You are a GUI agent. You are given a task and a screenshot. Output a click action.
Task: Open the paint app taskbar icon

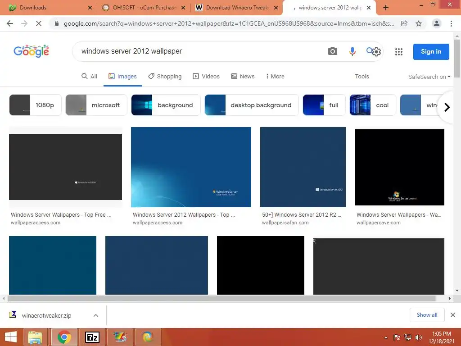click(120, 337)
